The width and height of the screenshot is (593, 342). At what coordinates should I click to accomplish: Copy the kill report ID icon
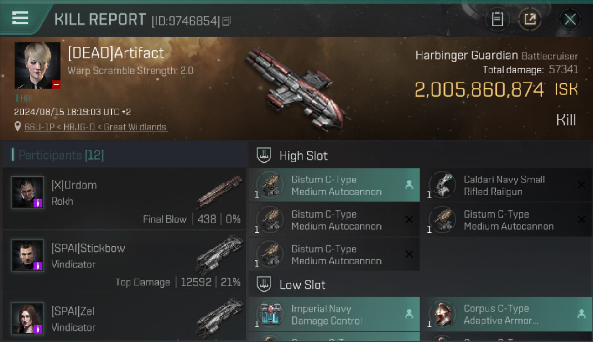click(x=227, y=21)
